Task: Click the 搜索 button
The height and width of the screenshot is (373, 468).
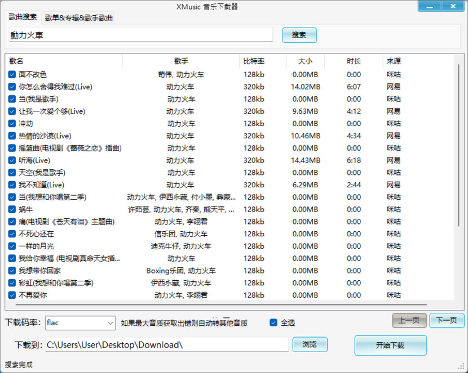Action: [299, 35]
